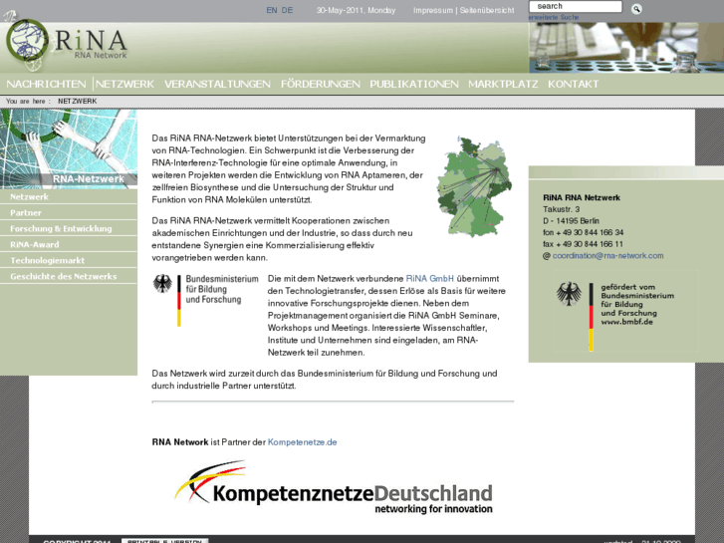Switch language to EN
Viewport: 724px width, 543px height.
point(272,10)
